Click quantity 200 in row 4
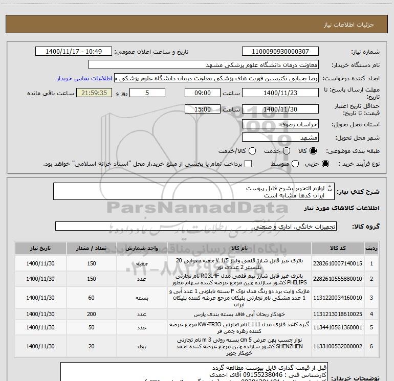Viewport: 394px width, 381px height. coord(91,314)
